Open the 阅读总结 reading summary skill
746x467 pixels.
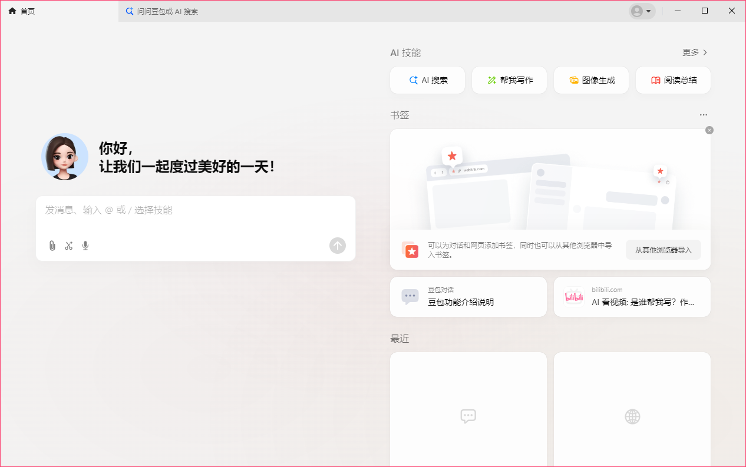pyautogui.click(x=673, y=80)
